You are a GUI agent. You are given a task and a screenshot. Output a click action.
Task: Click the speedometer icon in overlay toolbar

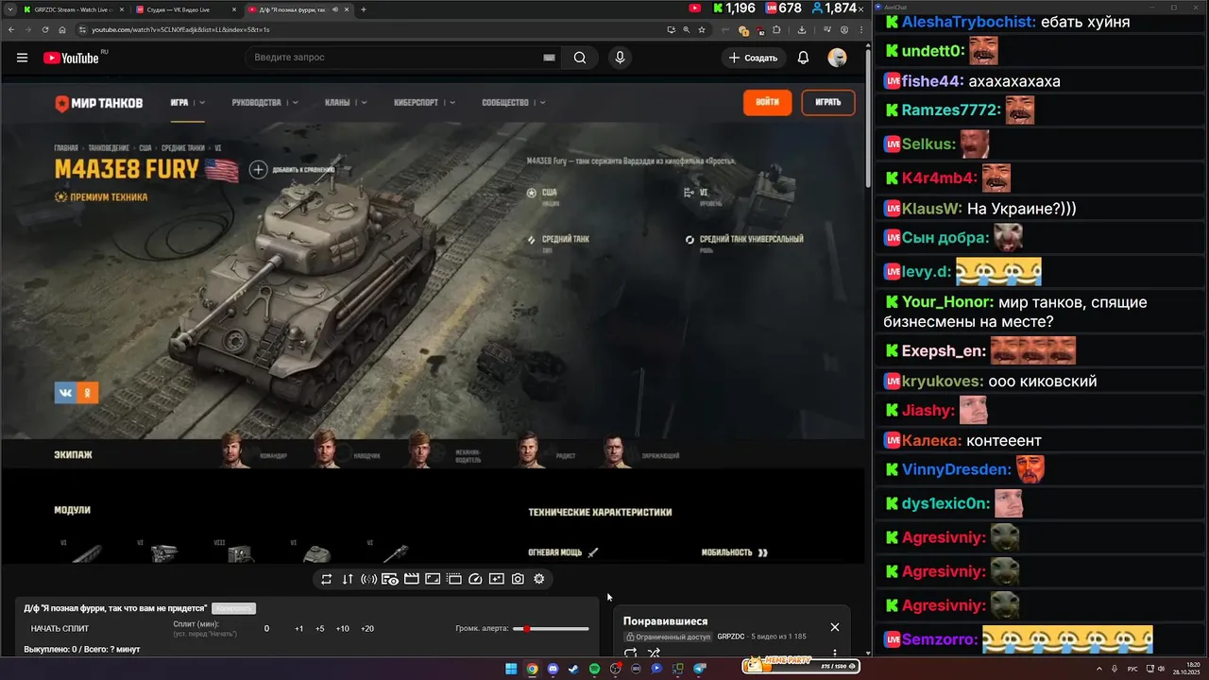coord(475,579)
